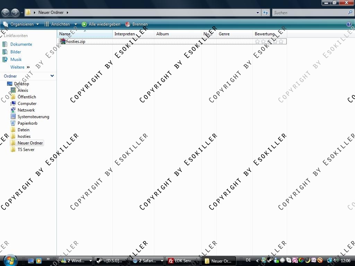Image resolution: width=355 pixels, height=266 pixels.
Task: Select Computer in folder tree
Action: (x=27, y=103)
